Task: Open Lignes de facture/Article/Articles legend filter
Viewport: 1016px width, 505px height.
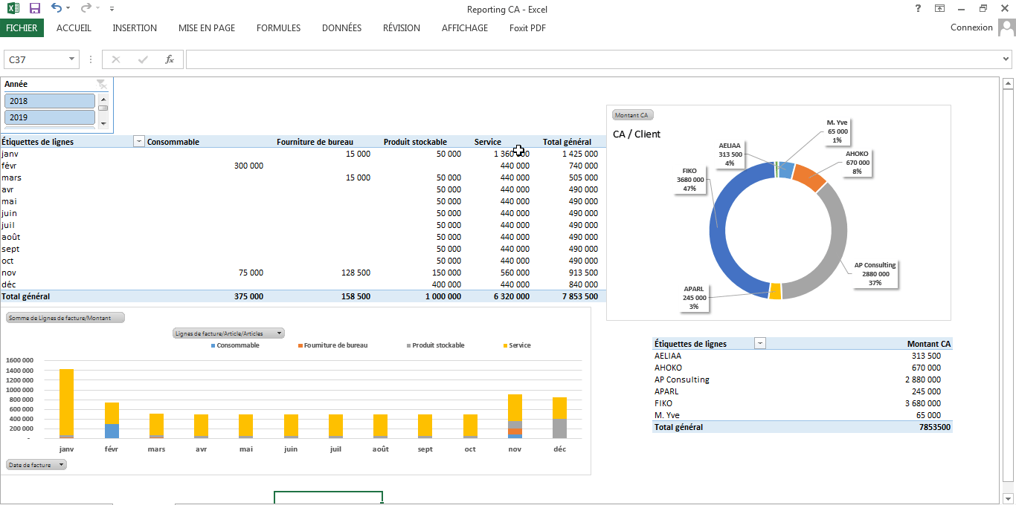Action: click(x=228, y=333)
